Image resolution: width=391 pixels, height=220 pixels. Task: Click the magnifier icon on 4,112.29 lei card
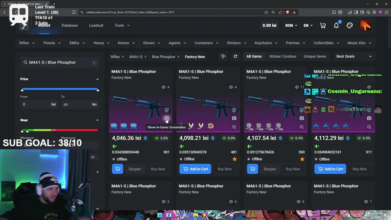(369, 127)
